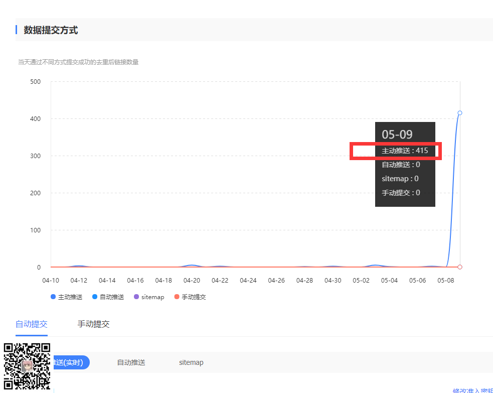The image size is (493, 393).
Task: Click the 推送(实时) pill button
Action: point(70,362)
